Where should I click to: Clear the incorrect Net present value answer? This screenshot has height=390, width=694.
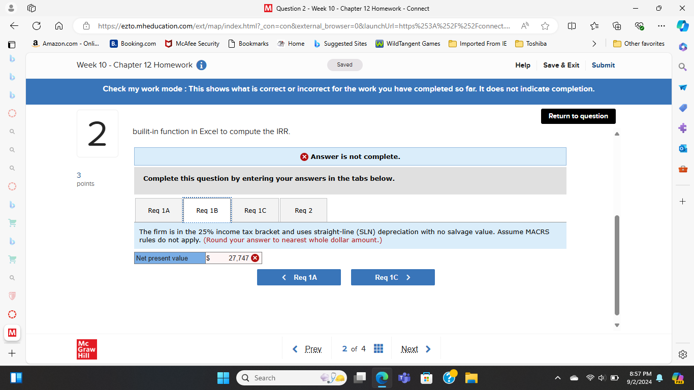click(255, 257)
